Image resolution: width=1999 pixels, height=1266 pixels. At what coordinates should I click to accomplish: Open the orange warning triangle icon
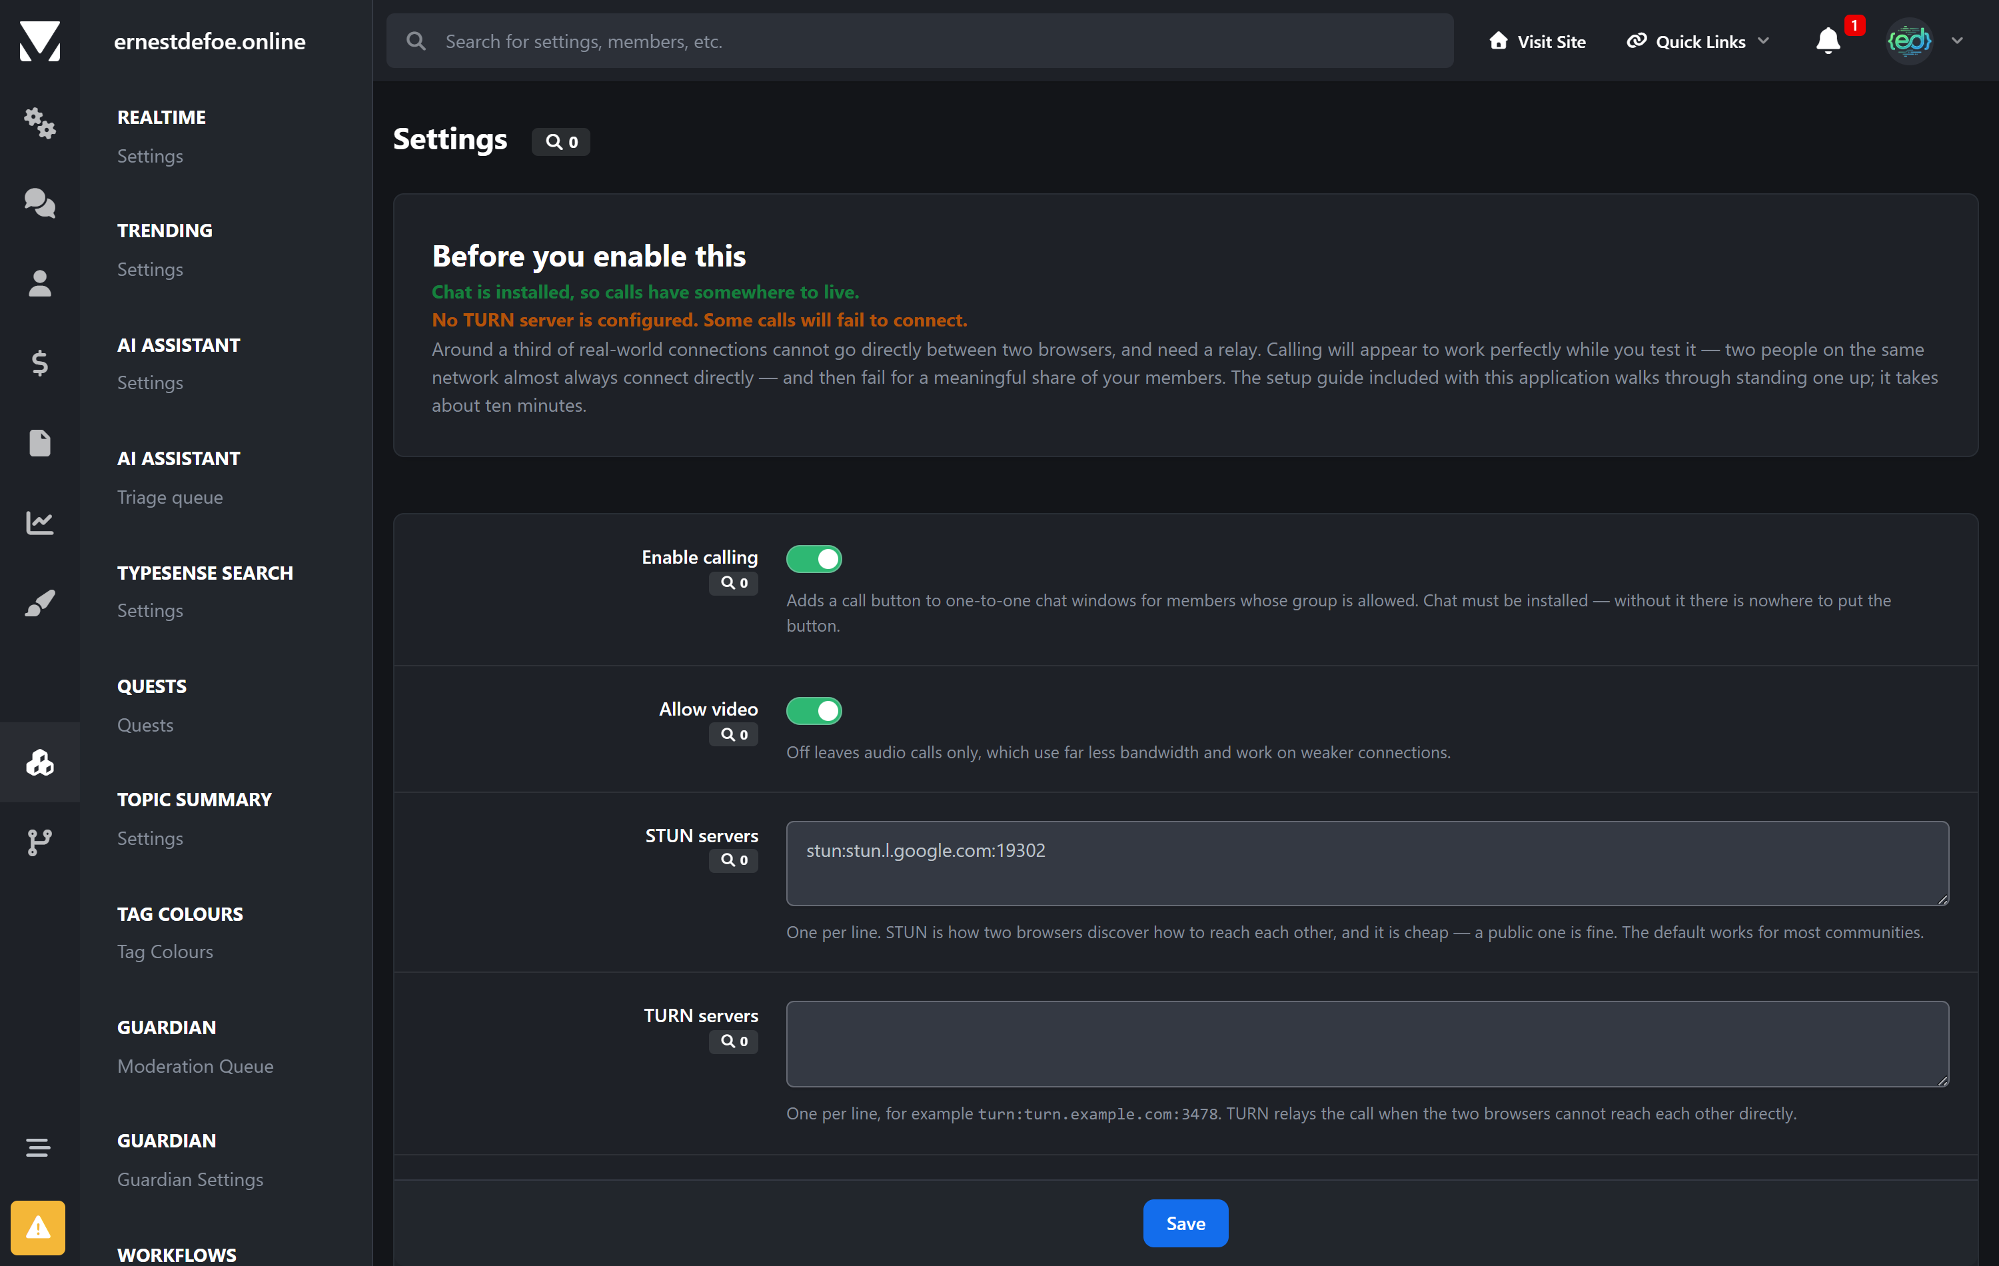click(38, 1227)
